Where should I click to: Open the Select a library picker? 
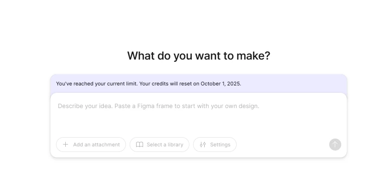tap(159, 145)
